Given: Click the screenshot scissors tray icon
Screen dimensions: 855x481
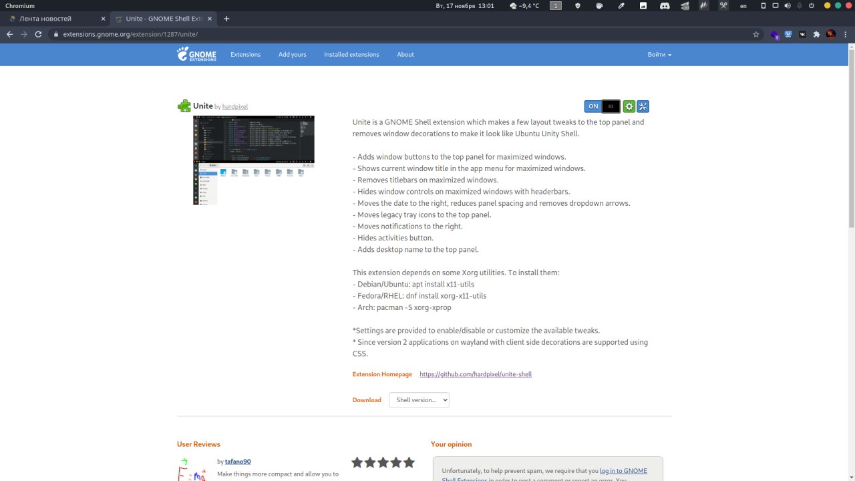Looking at the screenshot, I should pyautogui.click(x=723, y=5).
